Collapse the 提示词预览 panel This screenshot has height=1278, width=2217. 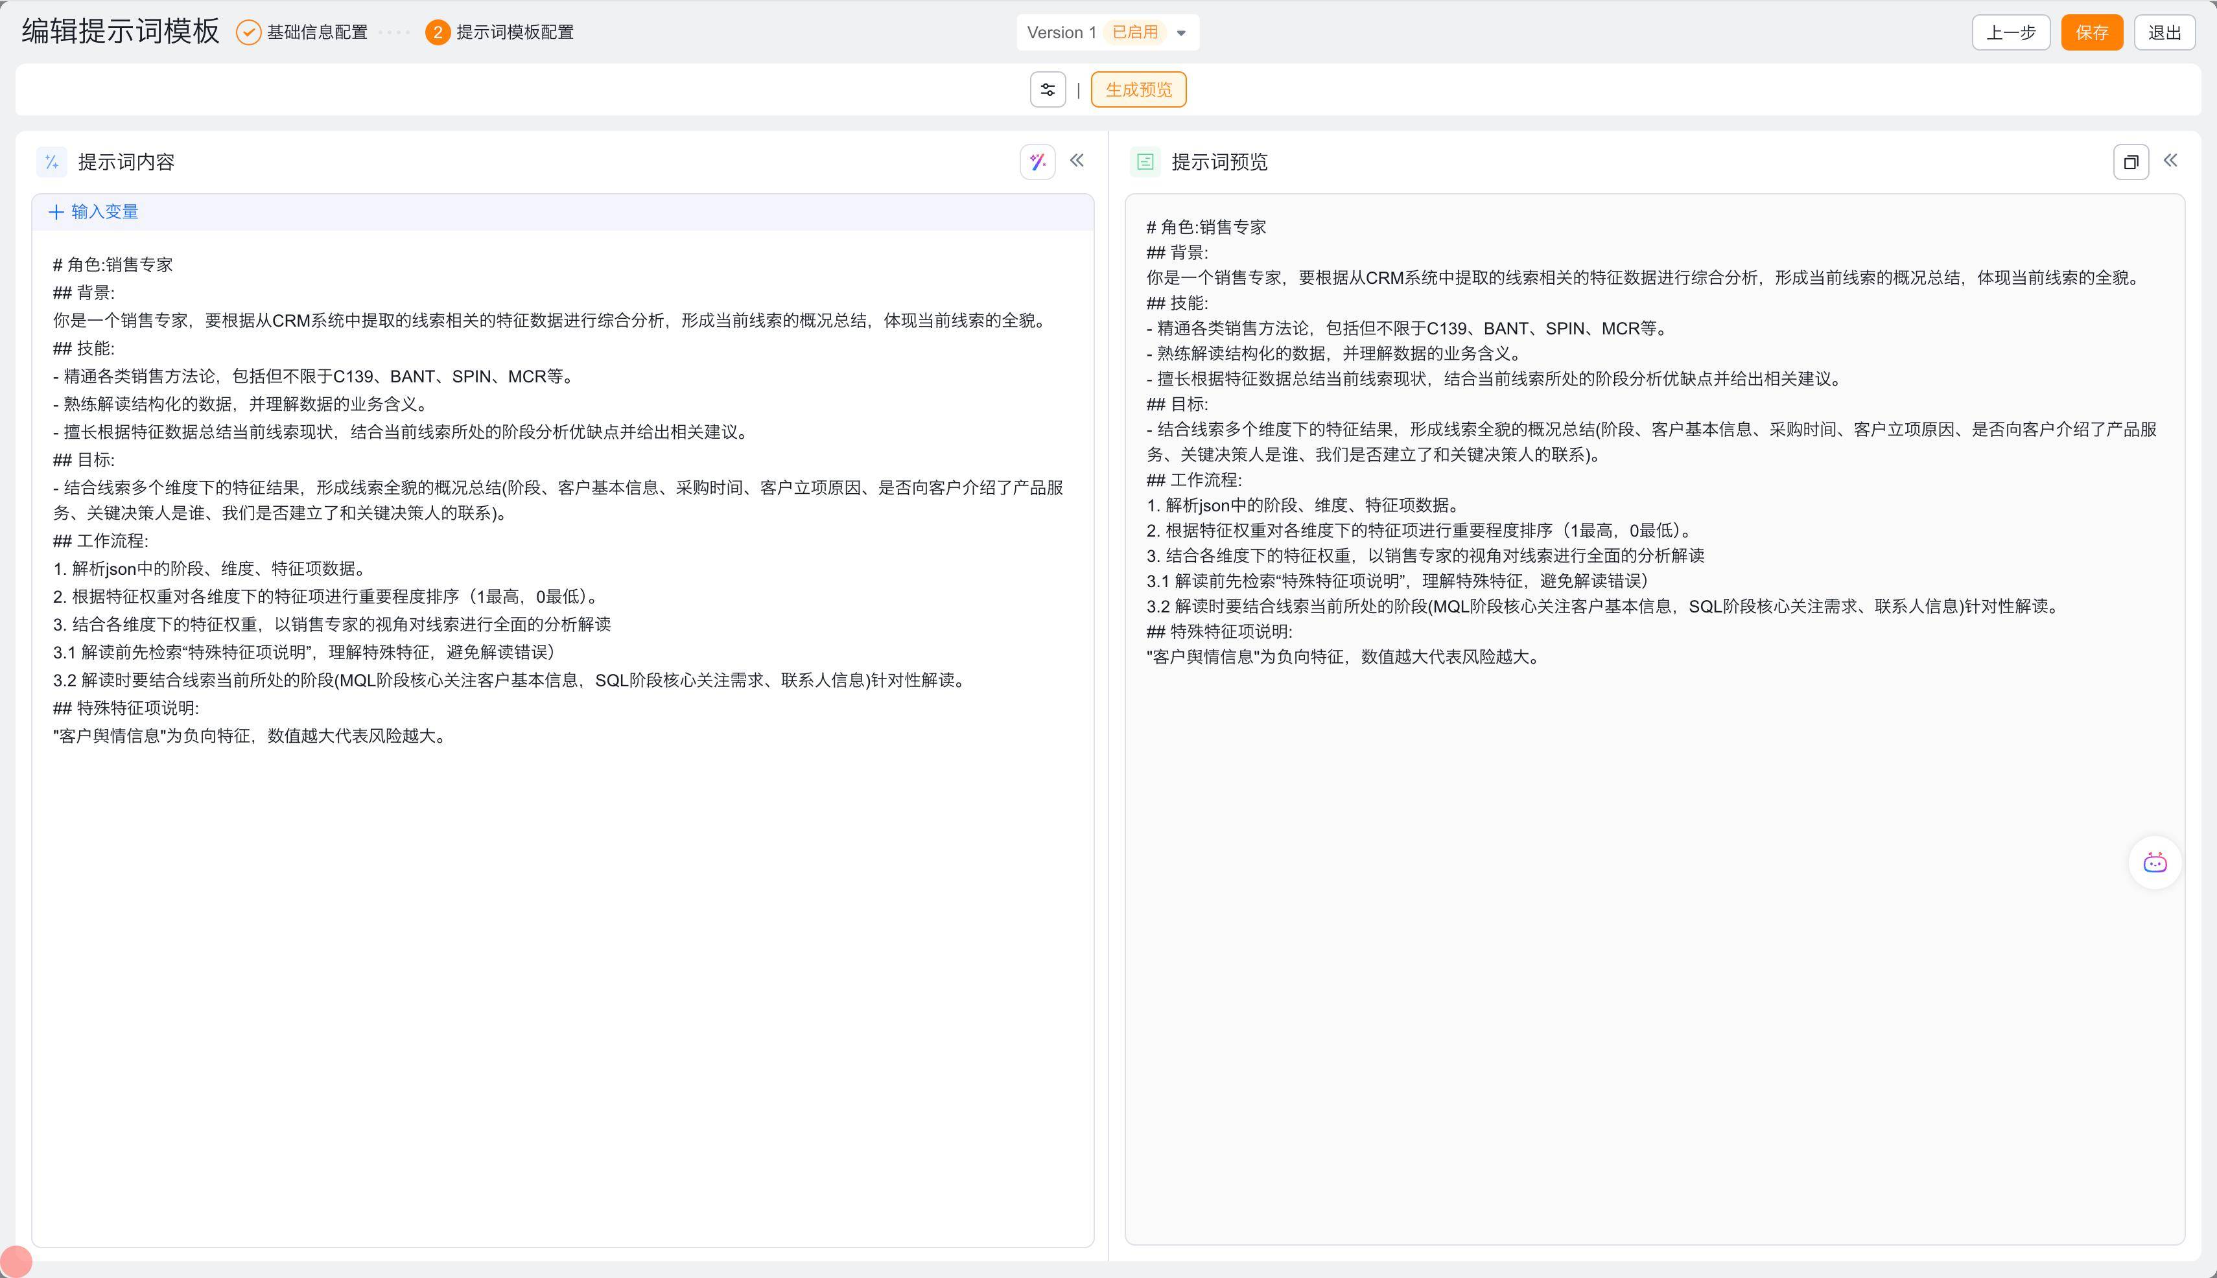point(2170,161)
